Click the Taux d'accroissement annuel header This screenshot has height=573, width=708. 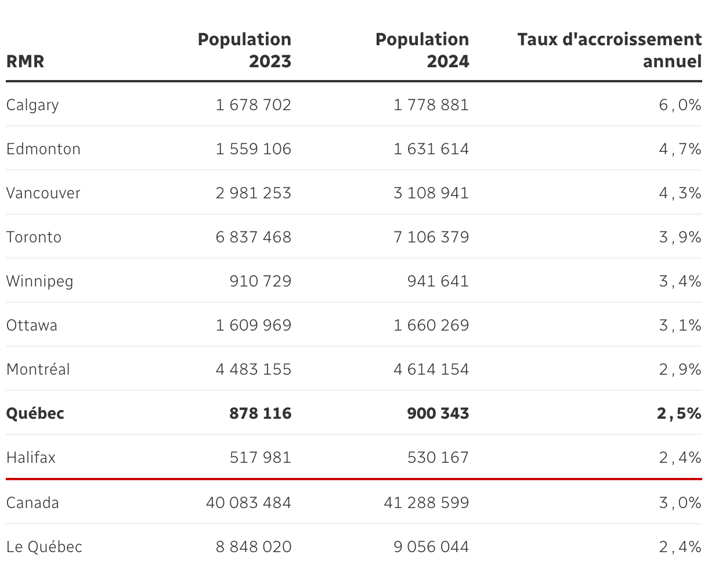(609, 50)
